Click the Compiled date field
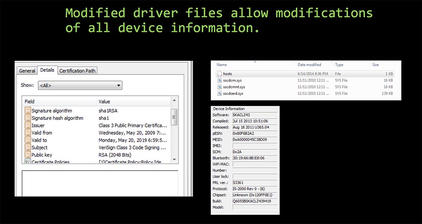This screenshot has width=422, height=224. pos(254,121)
